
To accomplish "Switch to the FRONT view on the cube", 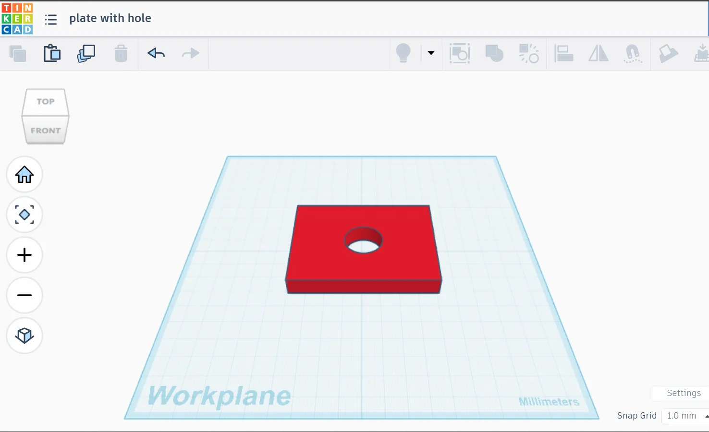I will [x=46, y=131].
